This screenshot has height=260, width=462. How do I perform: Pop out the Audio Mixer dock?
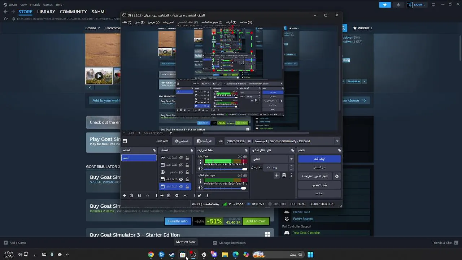[x=246, y=150]
